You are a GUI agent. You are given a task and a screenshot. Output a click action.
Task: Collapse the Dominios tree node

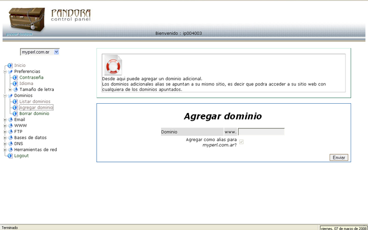pyautogui.click(x=5, y=96)
